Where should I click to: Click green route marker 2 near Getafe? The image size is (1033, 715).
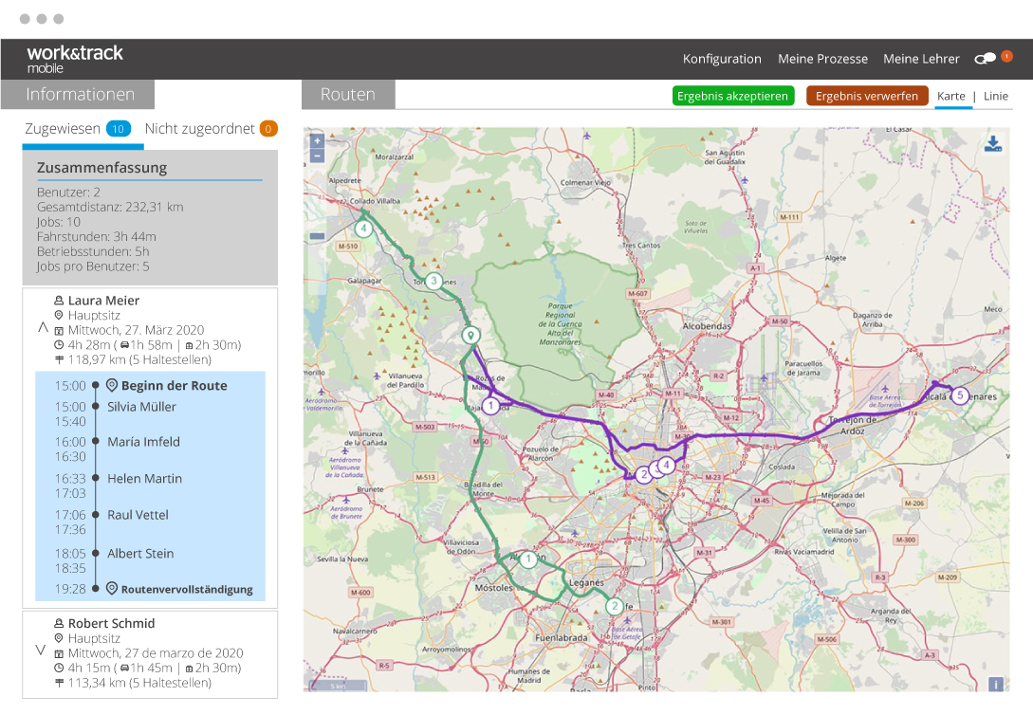615,606
